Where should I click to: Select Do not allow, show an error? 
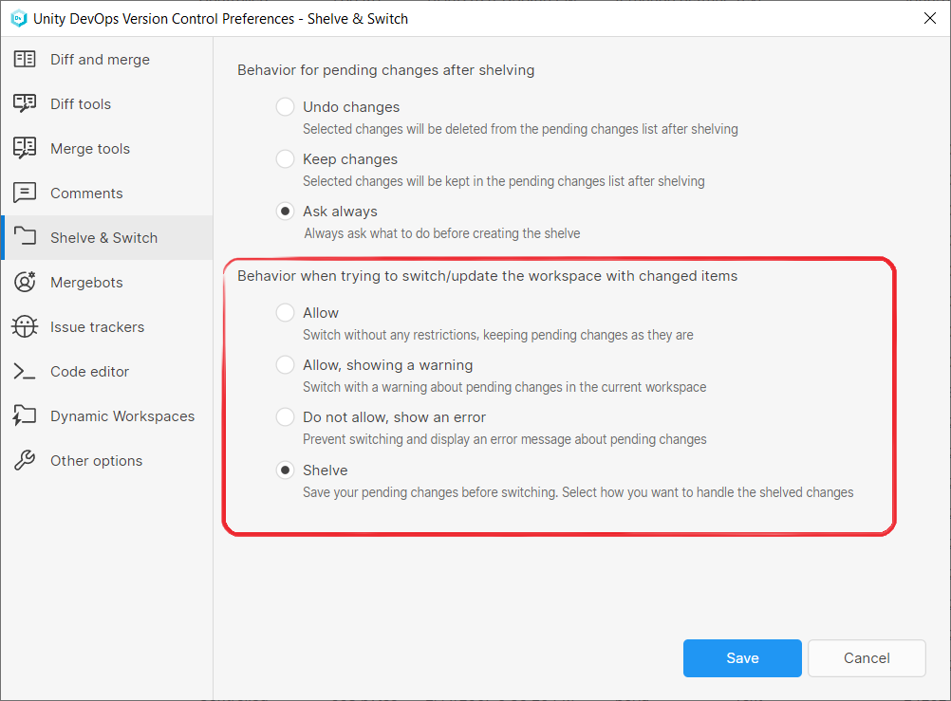pos(285,417)
